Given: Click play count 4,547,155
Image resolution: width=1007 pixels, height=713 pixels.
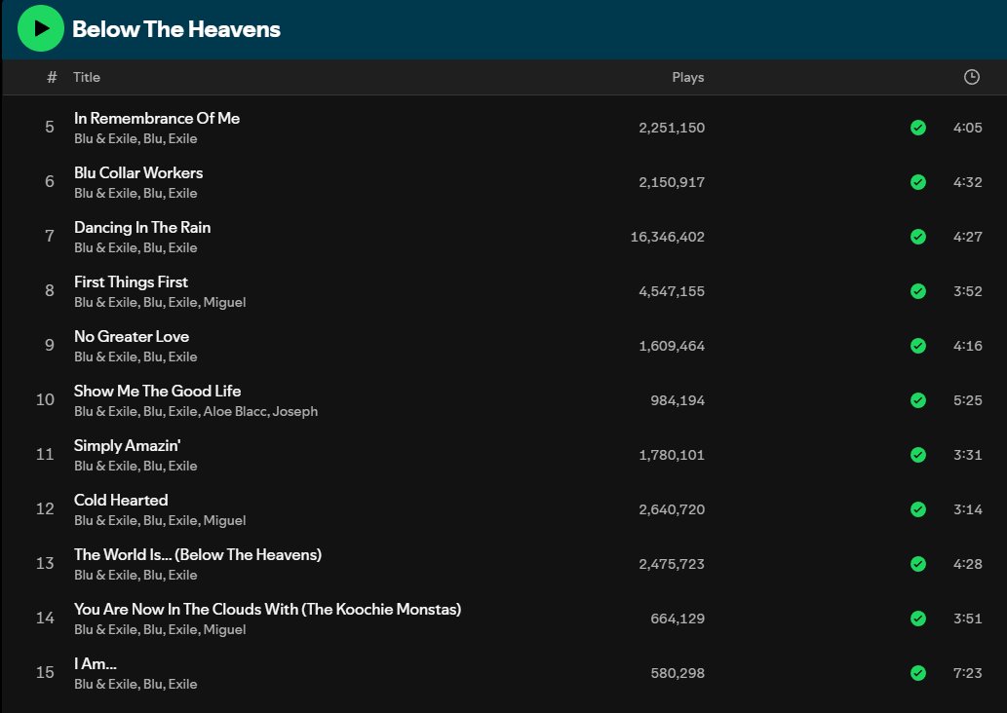Looking at the screenshot, I should click(672, 291).
